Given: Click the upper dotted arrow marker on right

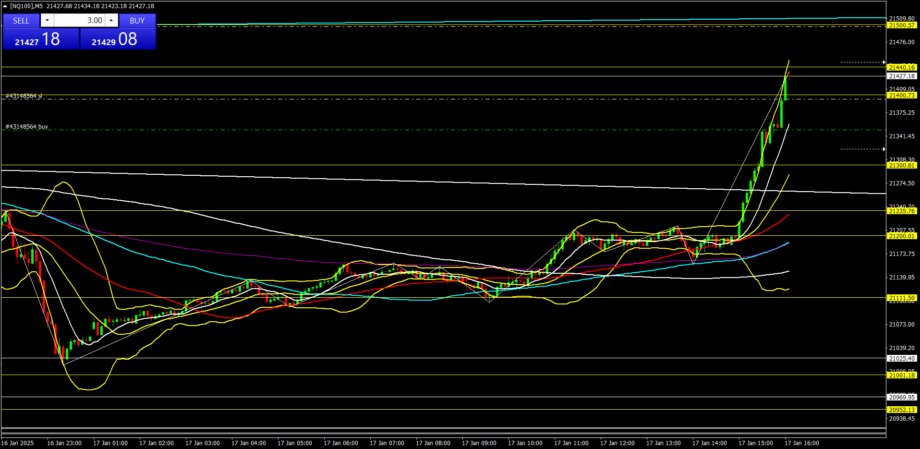Looking at the screenshot, I should (862, 62).
